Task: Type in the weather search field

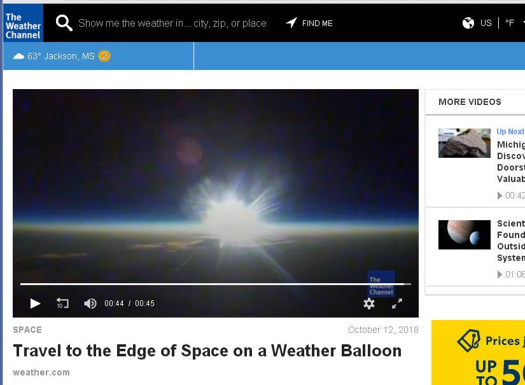Action: coord(172,24)
